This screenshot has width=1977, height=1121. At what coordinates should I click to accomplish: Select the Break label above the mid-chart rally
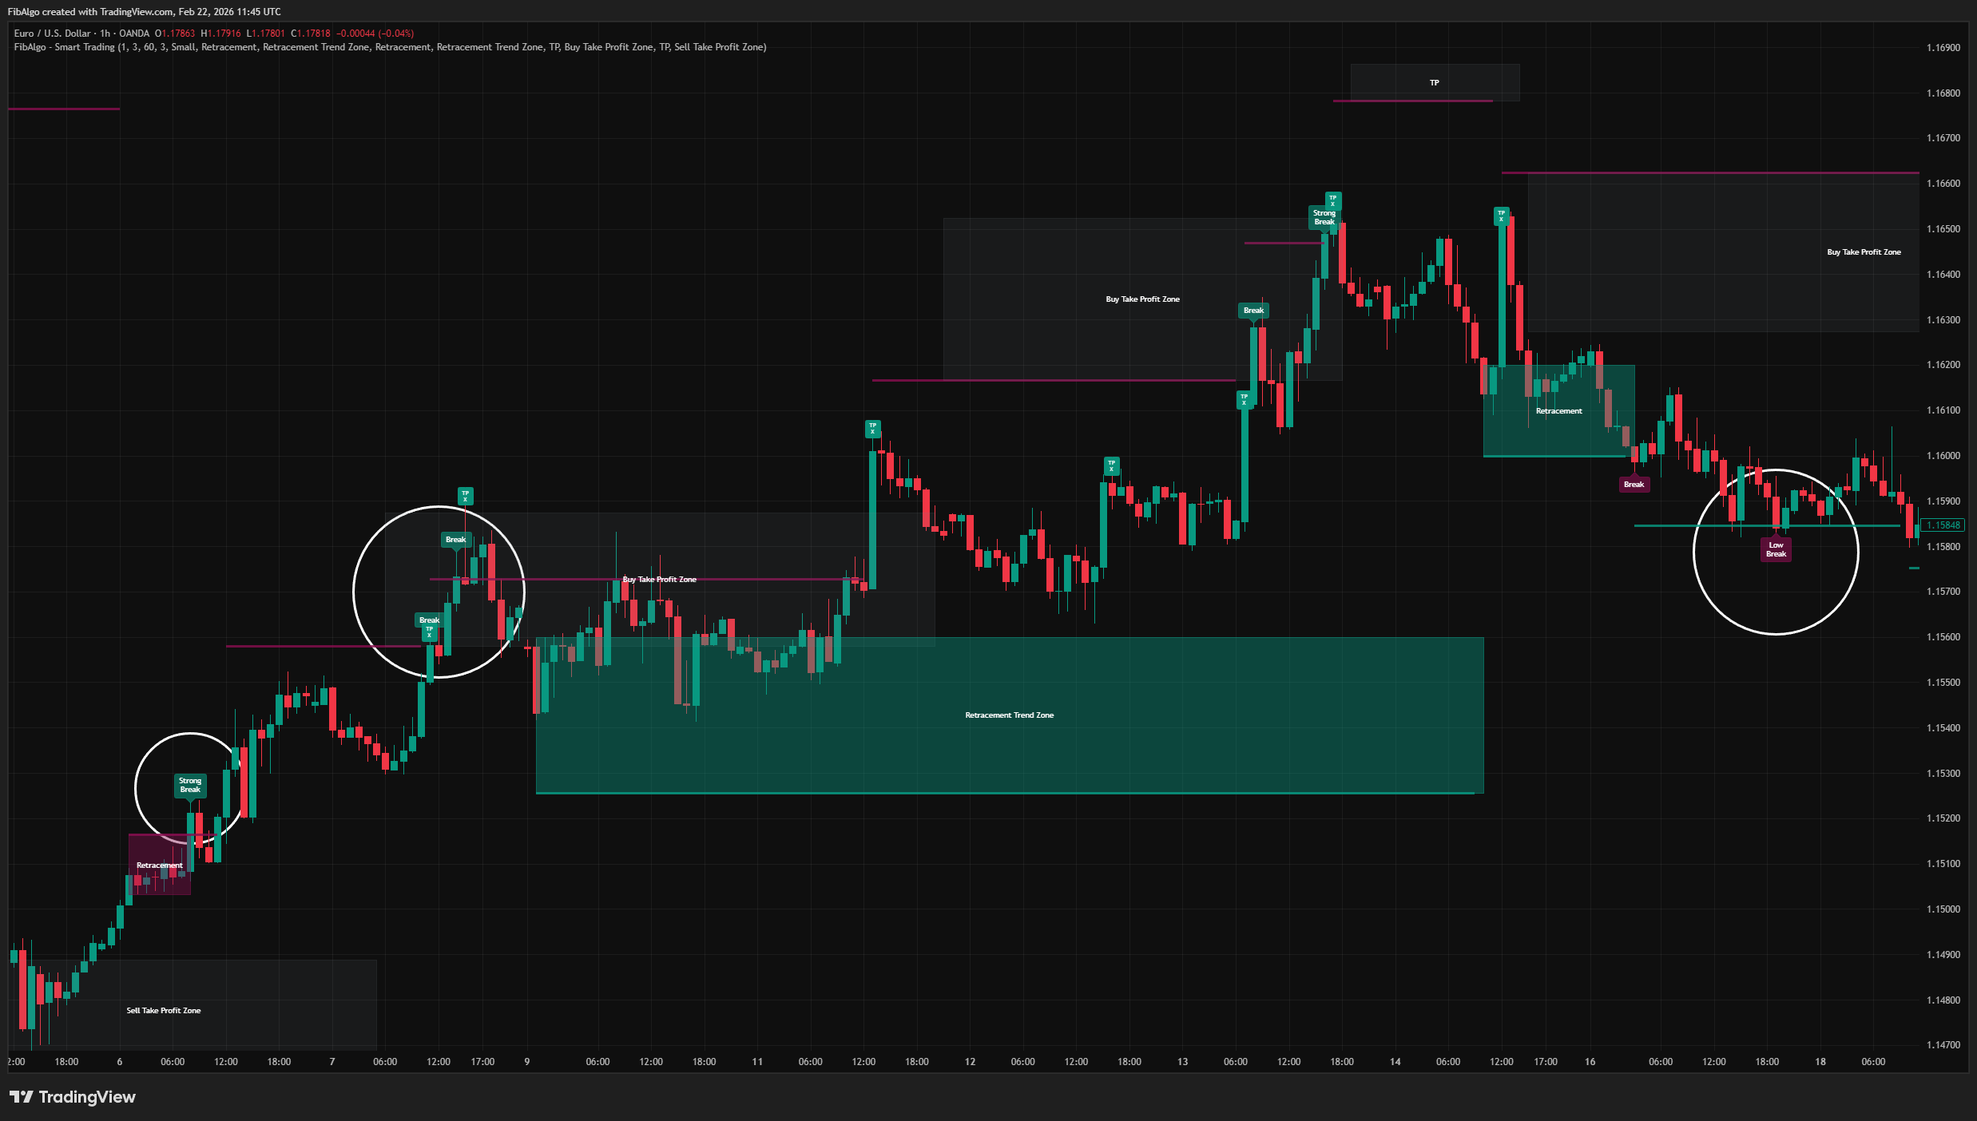click(1253, 310)
